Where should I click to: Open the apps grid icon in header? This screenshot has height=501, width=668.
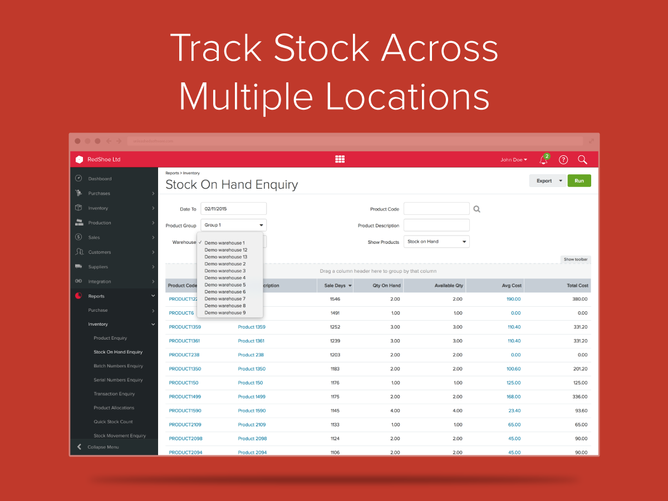click(340, 159)
